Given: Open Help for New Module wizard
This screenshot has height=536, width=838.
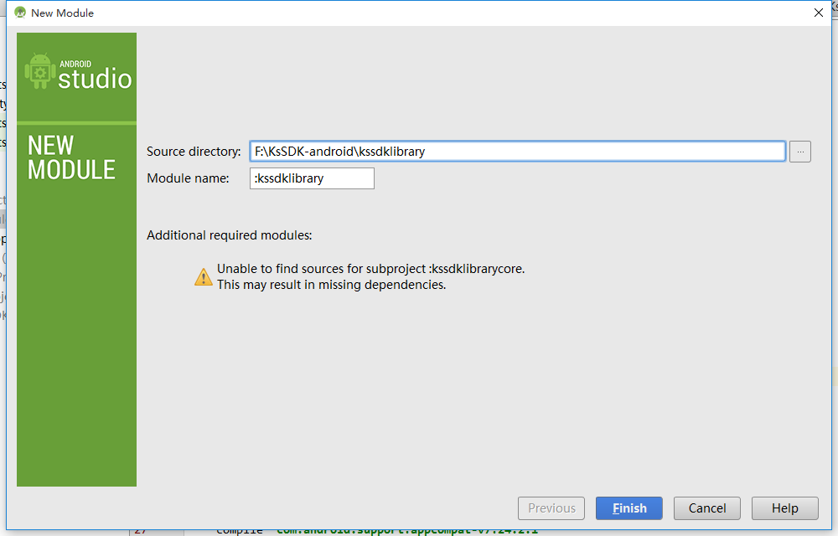Looking at the screenshot, I should click(x=785, y=508).
